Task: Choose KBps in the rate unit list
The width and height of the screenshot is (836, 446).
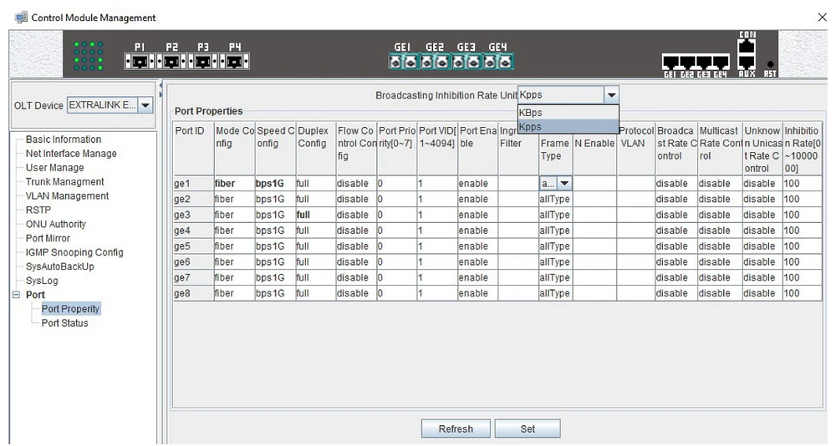Action: pyautogui.click(x=568, y=113)
